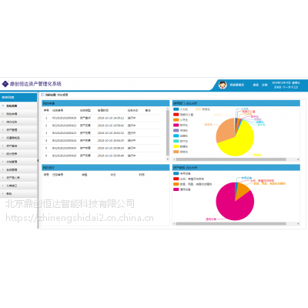Click asset category chart horizontal scrollbar
Screen dimensions: 308x308
pyautogui.click(x=231, y=224)
